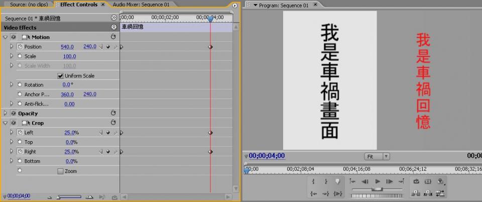Toggle Safe Margins display
This screenshot has width=482, height=202.
click(428, 181)
